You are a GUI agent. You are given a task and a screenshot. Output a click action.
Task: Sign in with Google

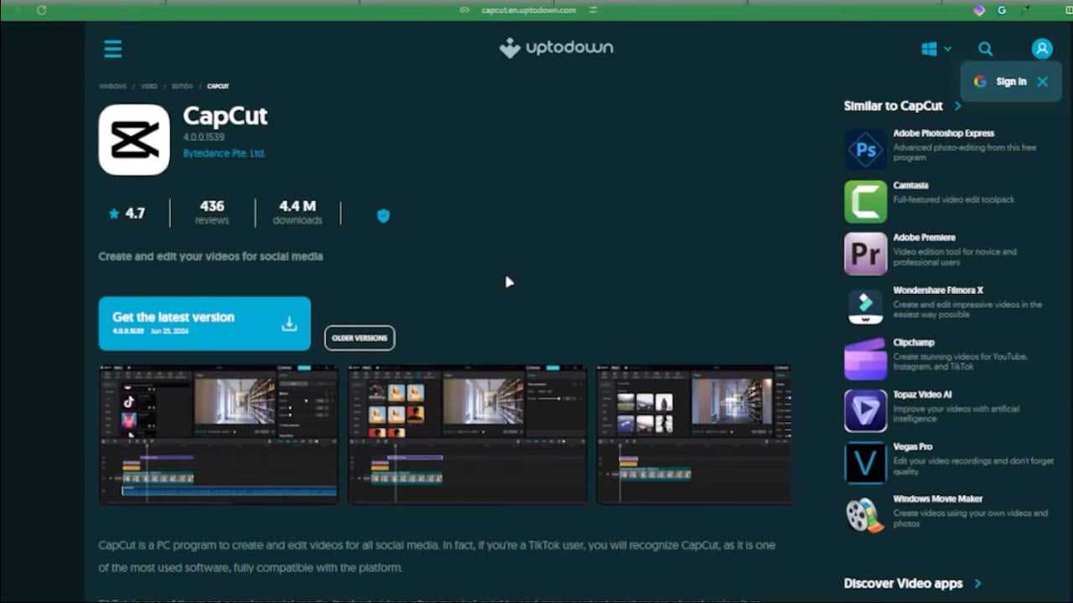1000,81
